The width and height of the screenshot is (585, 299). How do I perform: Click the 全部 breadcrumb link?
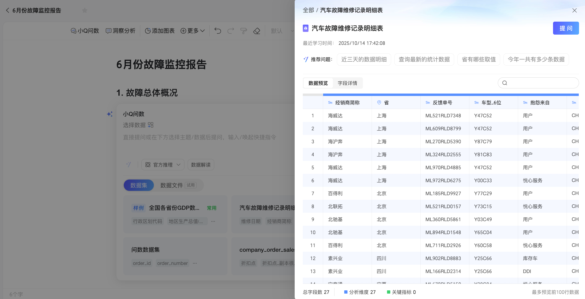pyautogui.click(x=308, y=10)
